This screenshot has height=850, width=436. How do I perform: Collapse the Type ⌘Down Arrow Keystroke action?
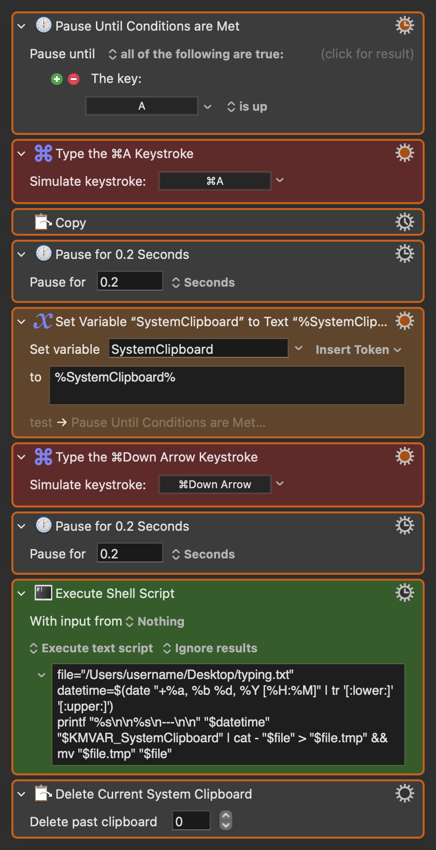[x=21, y=457]
